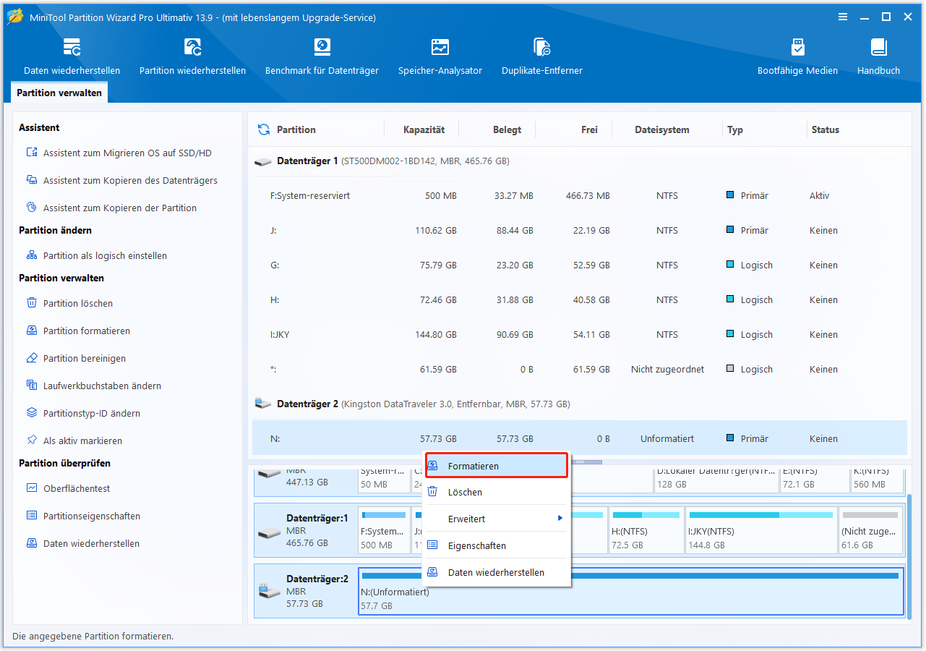Select I:JKY(NTFS) block in disk map
The height and width of the screenshot is (651, 926).
[760, 530]
